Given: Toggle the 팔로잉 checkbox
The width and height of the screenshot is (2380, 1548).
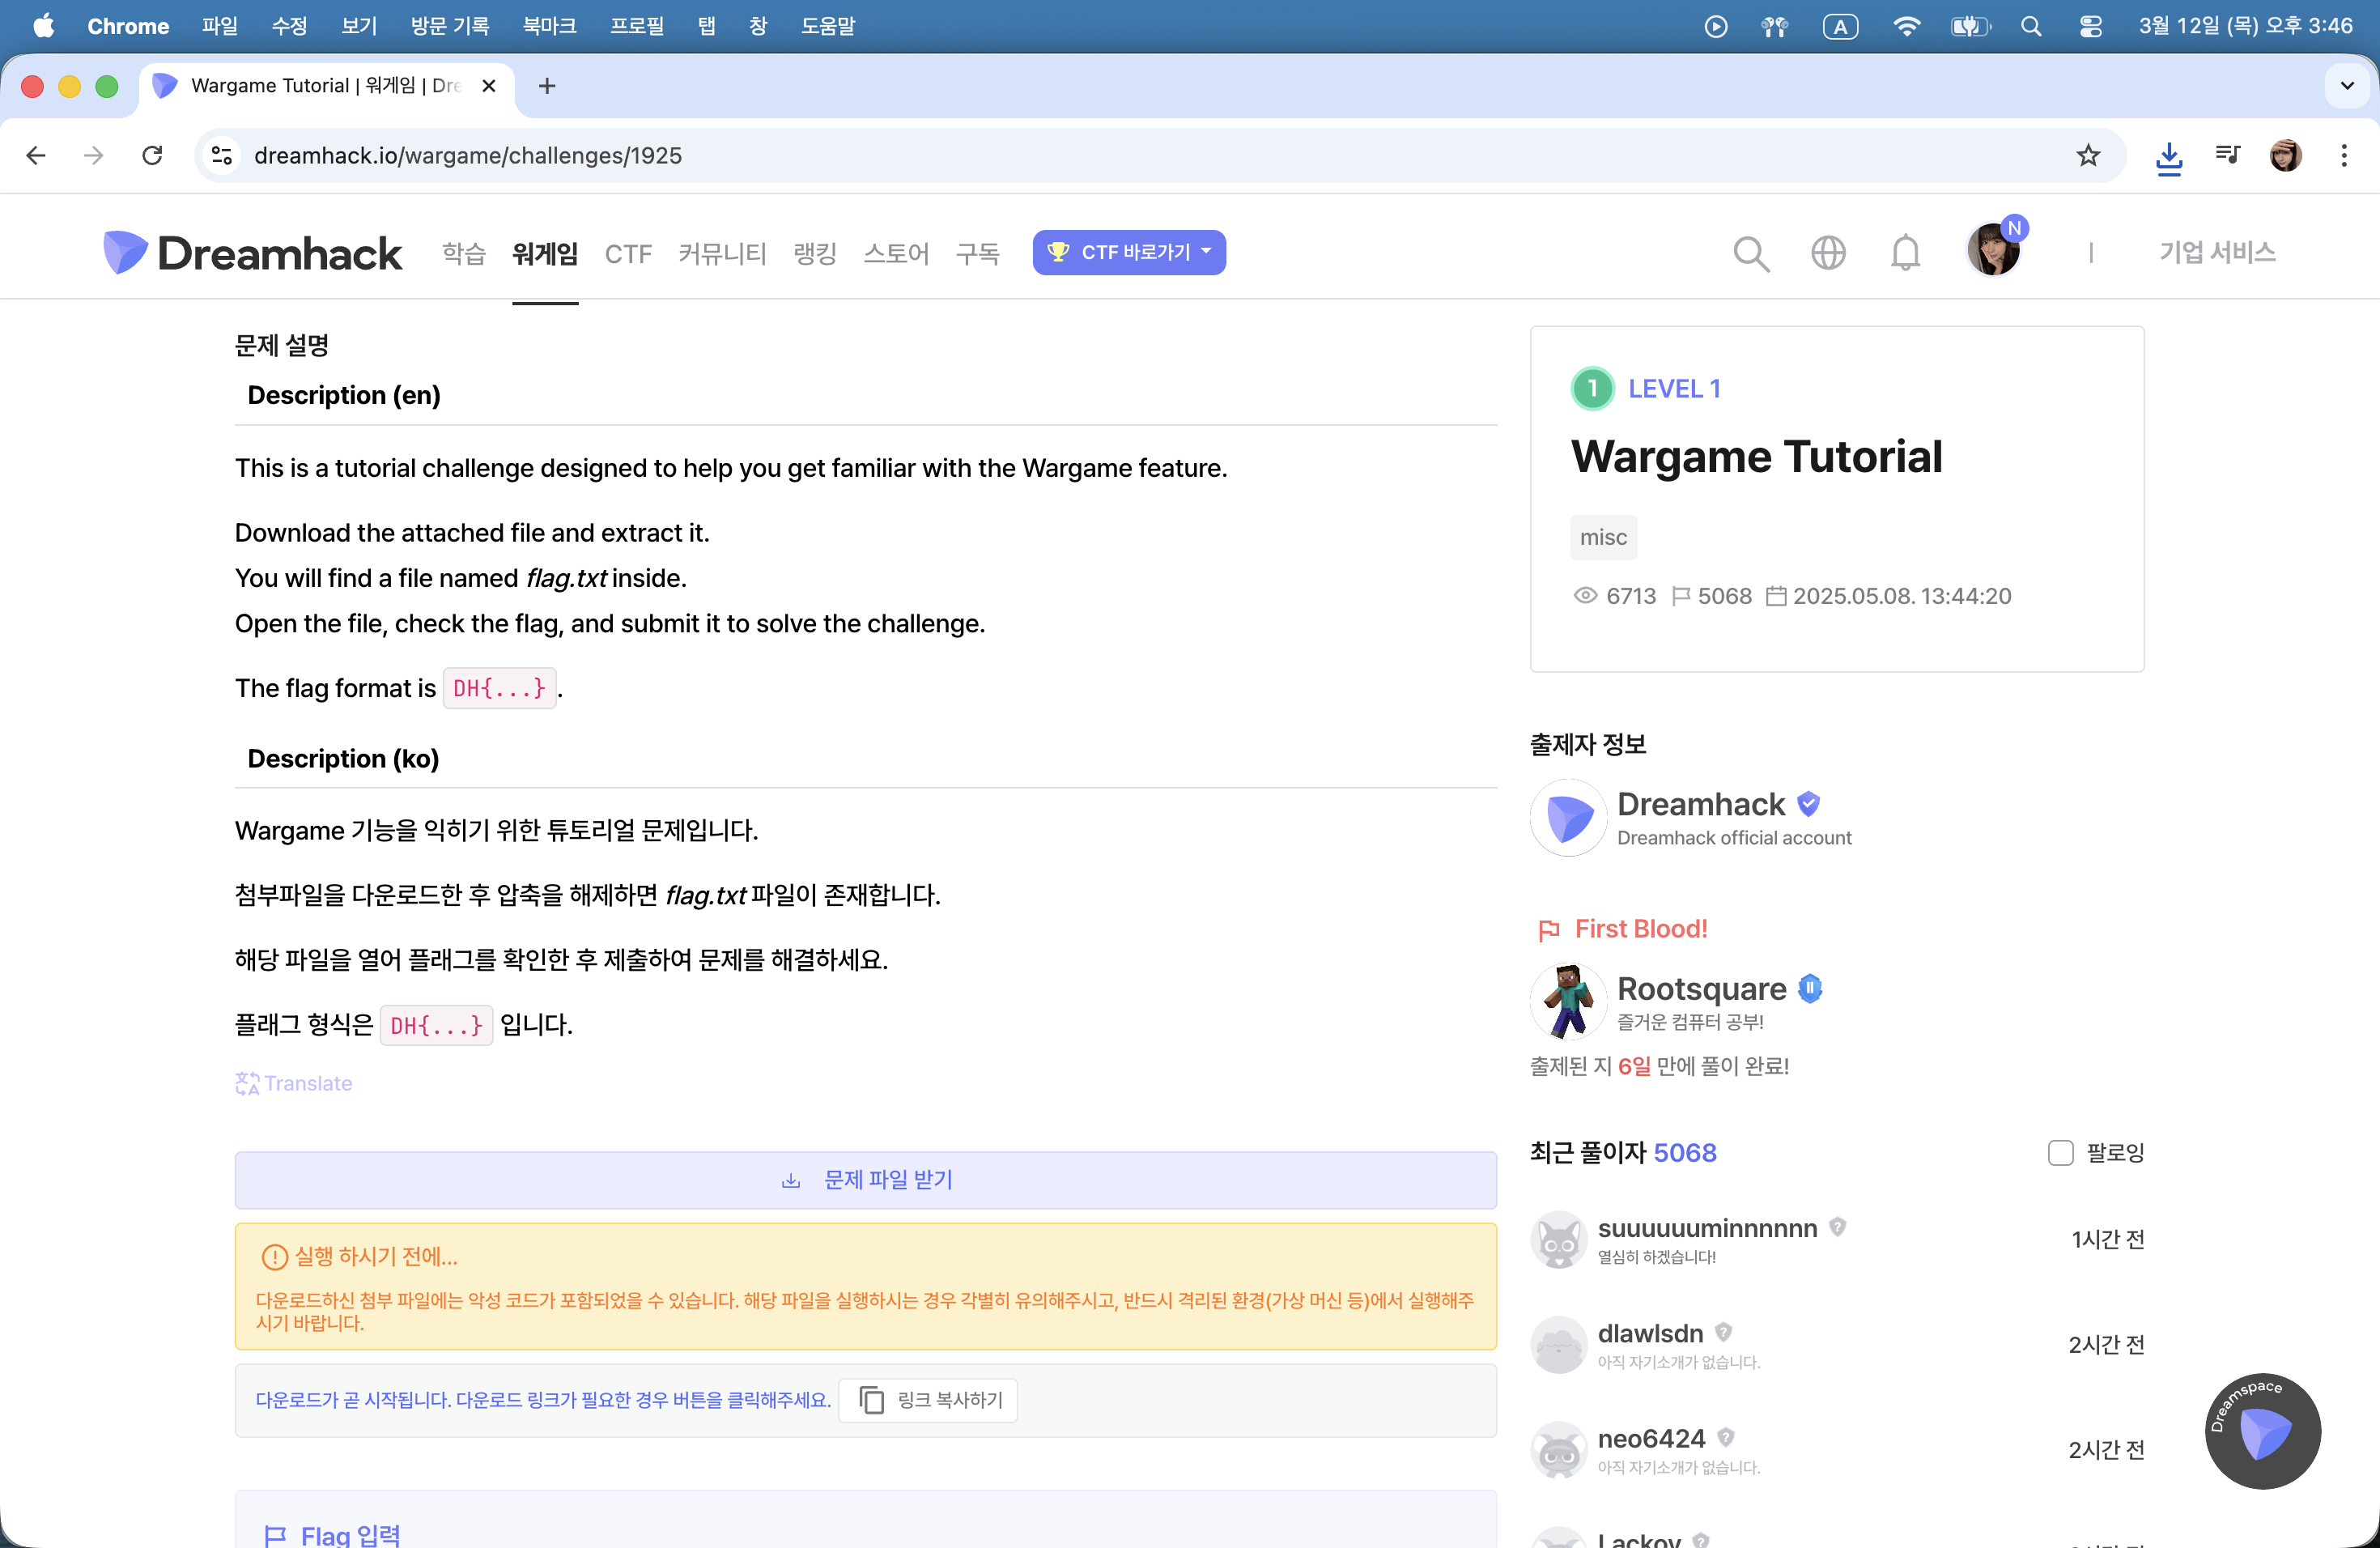Looking at the screenshot, I should click(2060, 1153).
